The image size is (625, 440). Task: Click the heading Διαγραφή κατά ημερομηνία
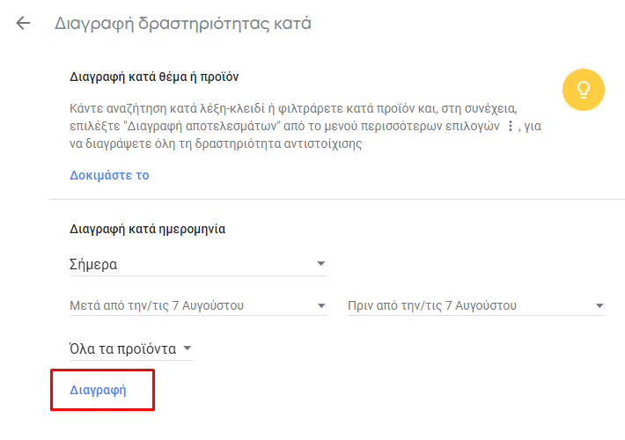tap(148, 229)
